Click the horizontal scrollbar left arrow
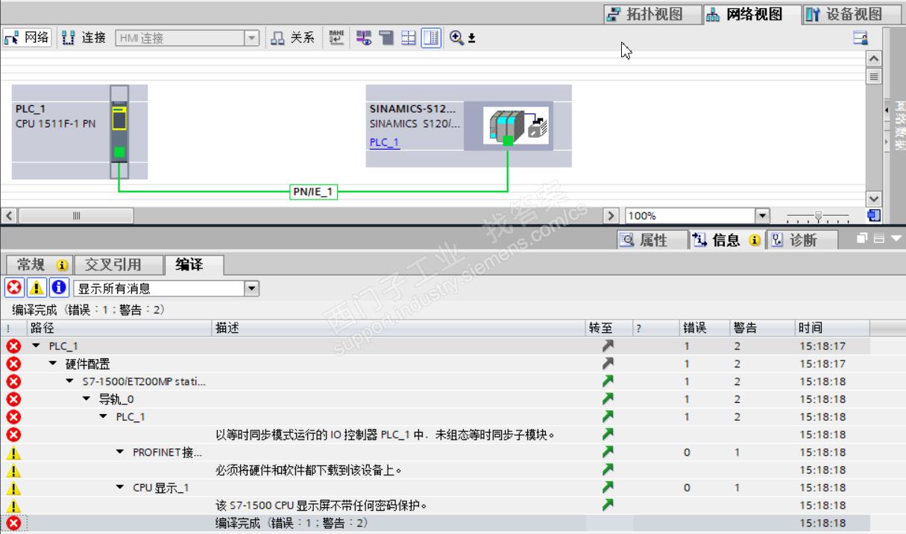906x534 pixels. pos(9,216)
